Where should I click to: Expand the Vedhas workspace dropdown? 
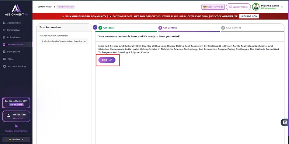coord(16,139)
